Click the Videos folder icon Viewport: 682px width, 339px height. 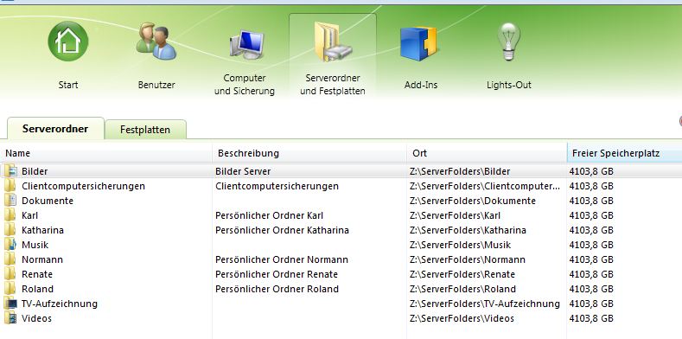coord(10,318)
